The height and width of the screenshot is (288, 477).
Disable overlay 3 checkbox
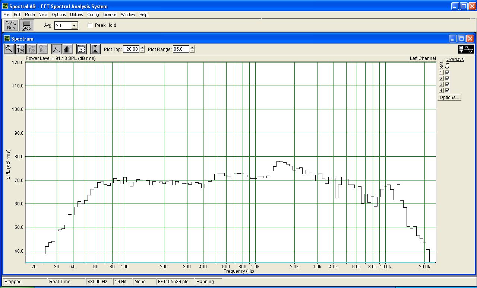(x=447, y=85)
